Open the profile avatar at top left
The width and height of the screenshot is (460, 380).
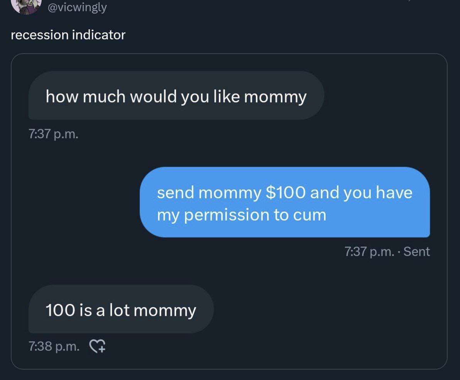click(x=26, y=6)
